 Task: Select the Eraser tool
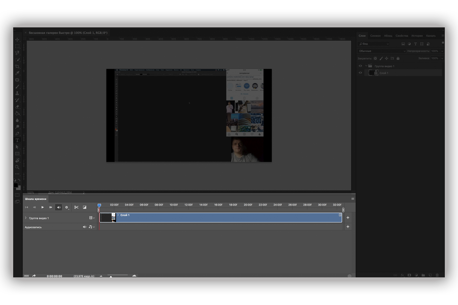click(x=17, y=107)
